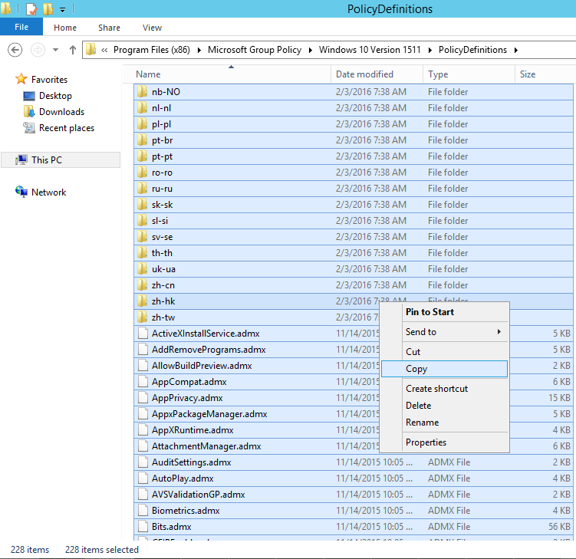Click the zh-cn folder icon

(x=142, y=285)
